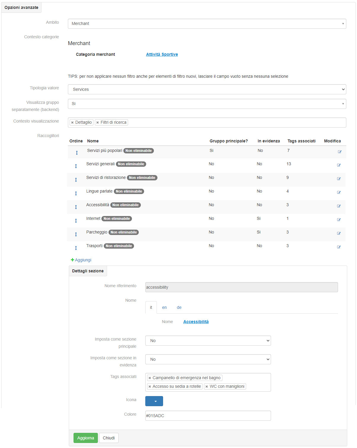357x448 pixels.
Task: Click reorder arrow for Lingue parlate
Action: click(x=76, y=193)
